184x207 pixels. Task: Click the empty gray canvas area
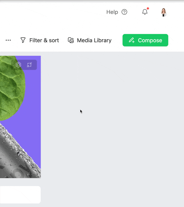pyautogui.click(x=112, y=129)
